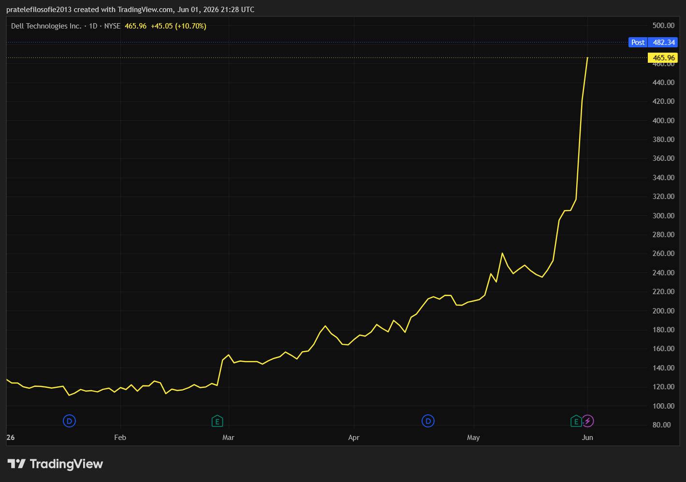686x482 pixels.
Task: Click the 80.00 price axis label
Action: pyautogui.click(x=662, y=425)
